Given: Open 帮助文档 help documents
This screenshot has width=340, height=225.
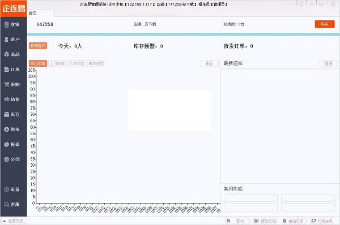Looking at the screenshot, I should pos(266,221).
